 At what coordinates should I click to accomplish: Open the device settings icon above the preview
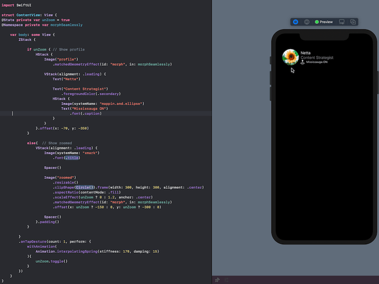click(341, 22)
